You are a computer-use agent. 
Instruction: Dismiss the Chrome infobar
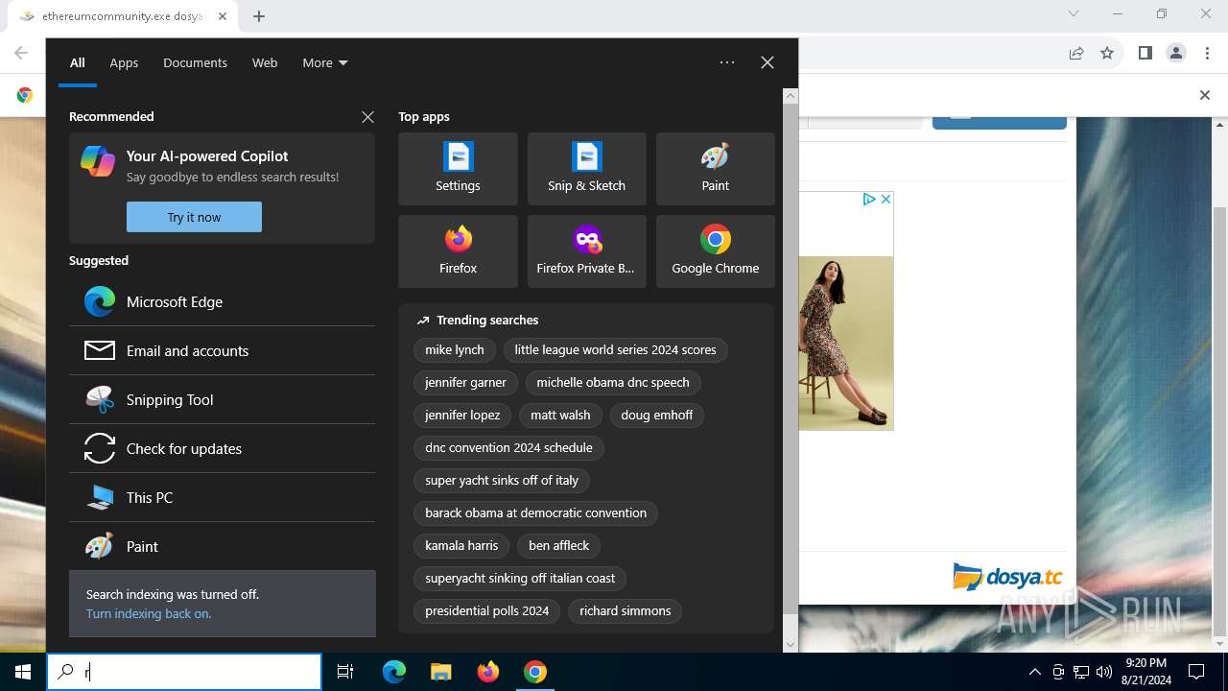(x=1205, y=95)
